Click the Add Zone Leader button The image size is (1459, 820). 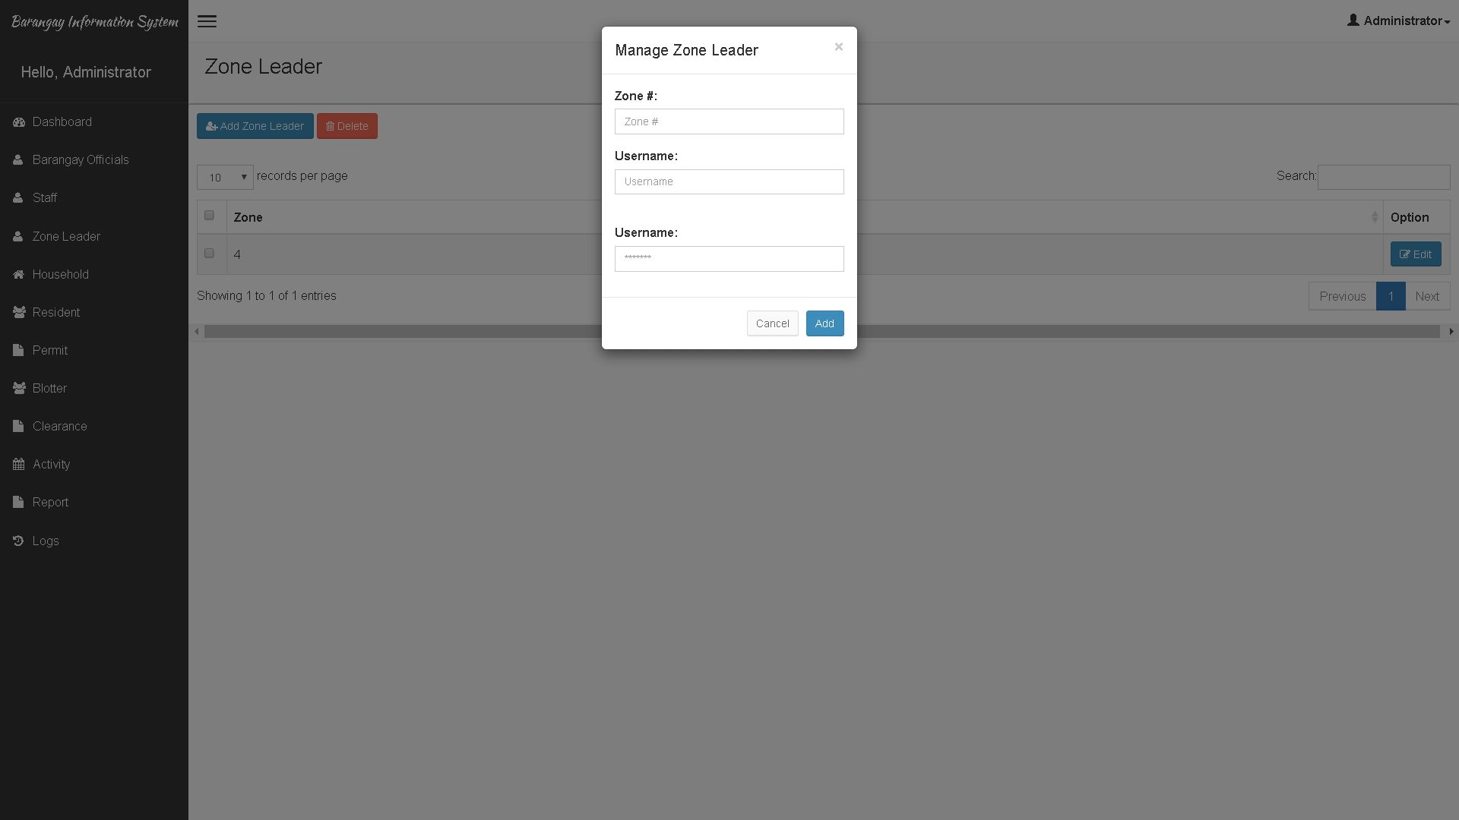(x=257, y=125)
